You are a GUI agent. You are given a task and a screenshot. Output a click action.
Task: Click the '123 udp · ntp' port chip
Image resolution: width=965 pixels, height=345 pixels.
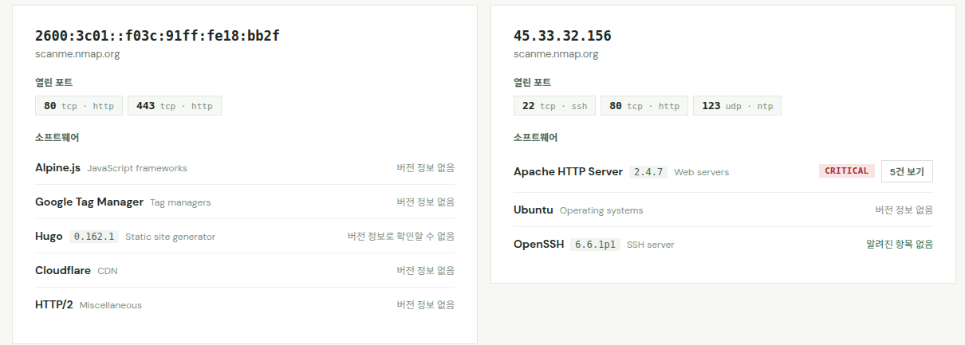pyautogui.click(x=737, y=106)
